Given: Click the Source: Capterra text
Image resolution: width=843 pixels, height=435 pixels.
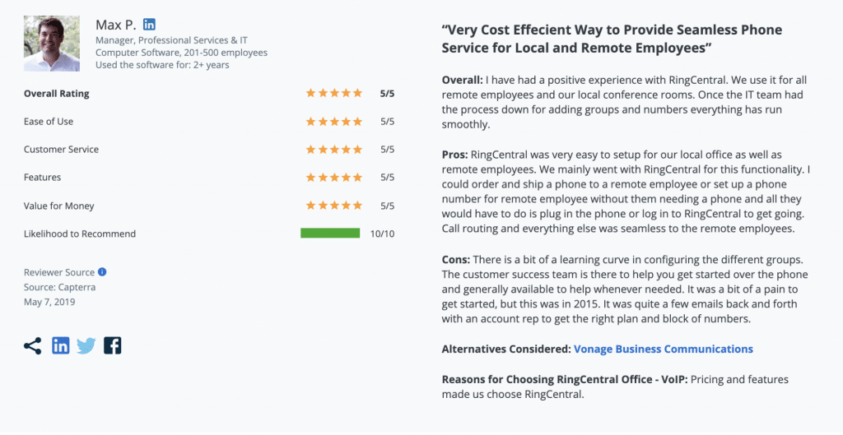Looking at the screenshot, I should point(61,287).
